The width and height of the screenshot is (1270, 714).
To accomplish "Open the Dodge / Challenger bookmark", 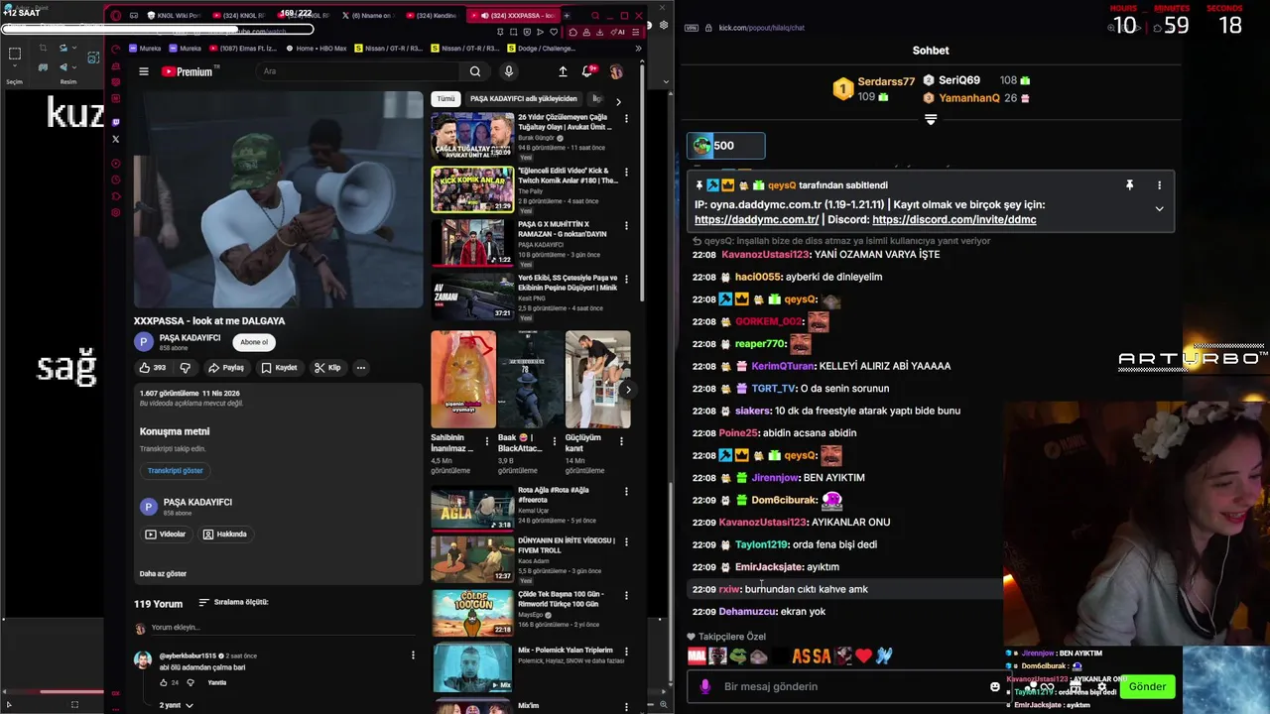I will [x=542, y=48].
